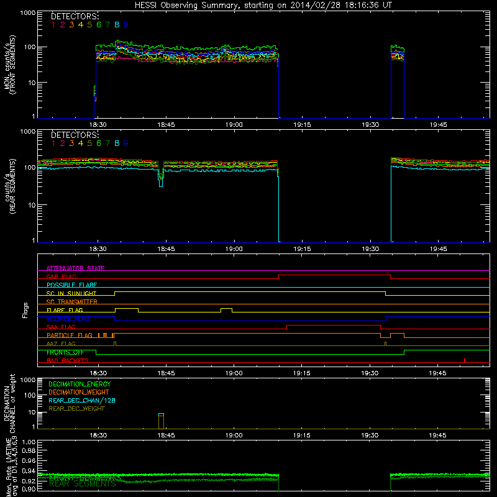Screen dimensions: 497x497
Task: Select yellow detector 4 in front segments legend
Action: coord(81,25)
